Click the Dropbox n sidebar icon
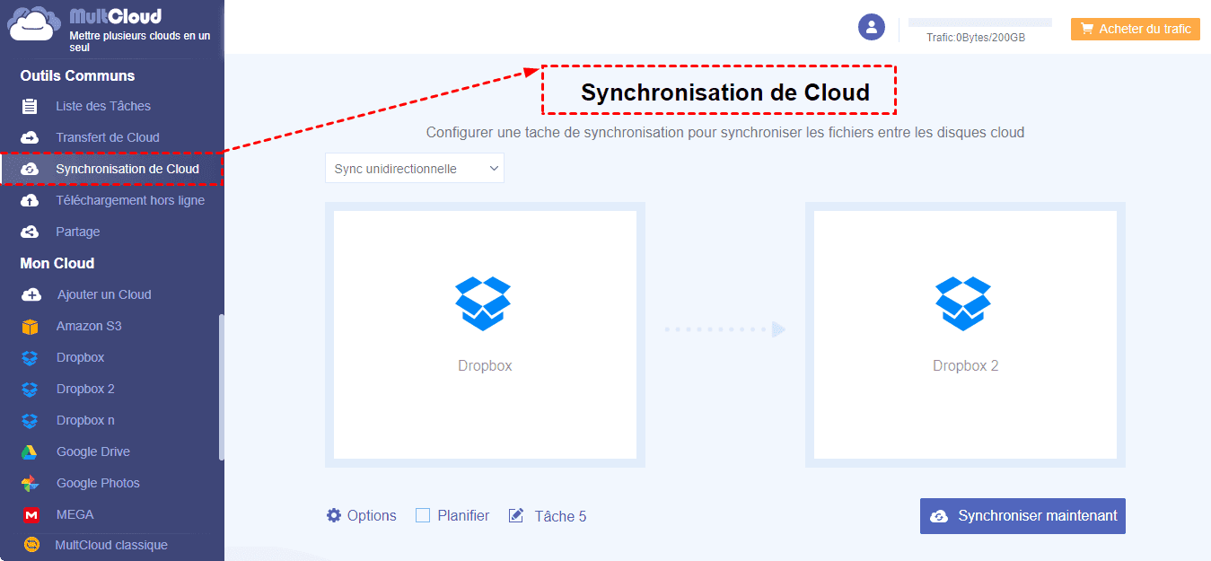This screenshot has width=1211, height=561. [31, 420]
